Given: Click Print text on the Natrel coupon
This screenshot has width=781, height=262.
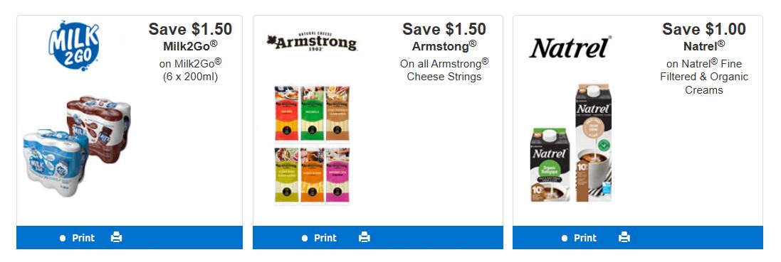Looking at the screenshot, I should point(585,238).
